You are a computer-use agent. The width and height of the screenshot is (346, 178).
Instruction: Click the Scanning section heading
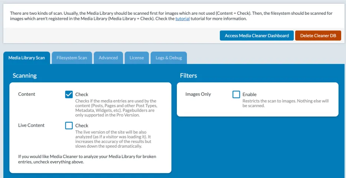click(25, 76)
